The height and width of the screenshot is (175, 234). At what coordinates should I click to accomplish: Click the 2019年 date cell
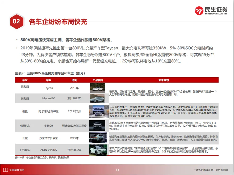point(74,88)
